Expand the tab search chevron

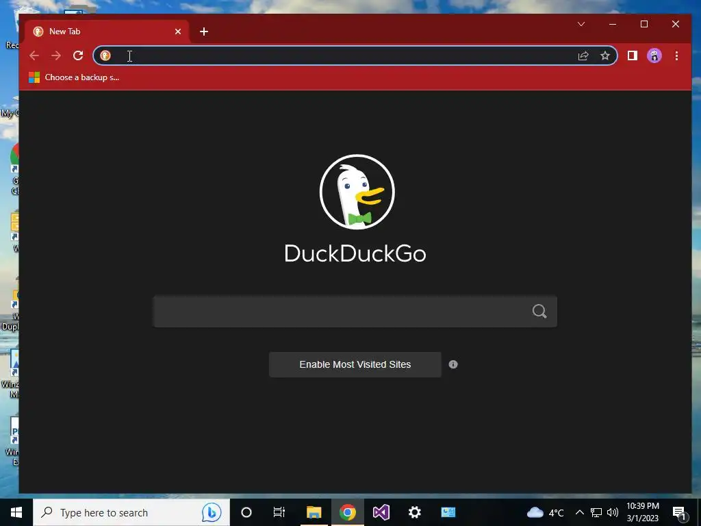click(581, 24)
